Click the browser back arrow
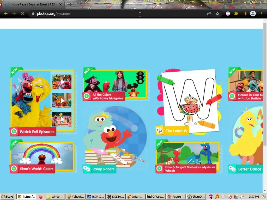The height and width of the screenshot is (200, 267). point(6,14)
